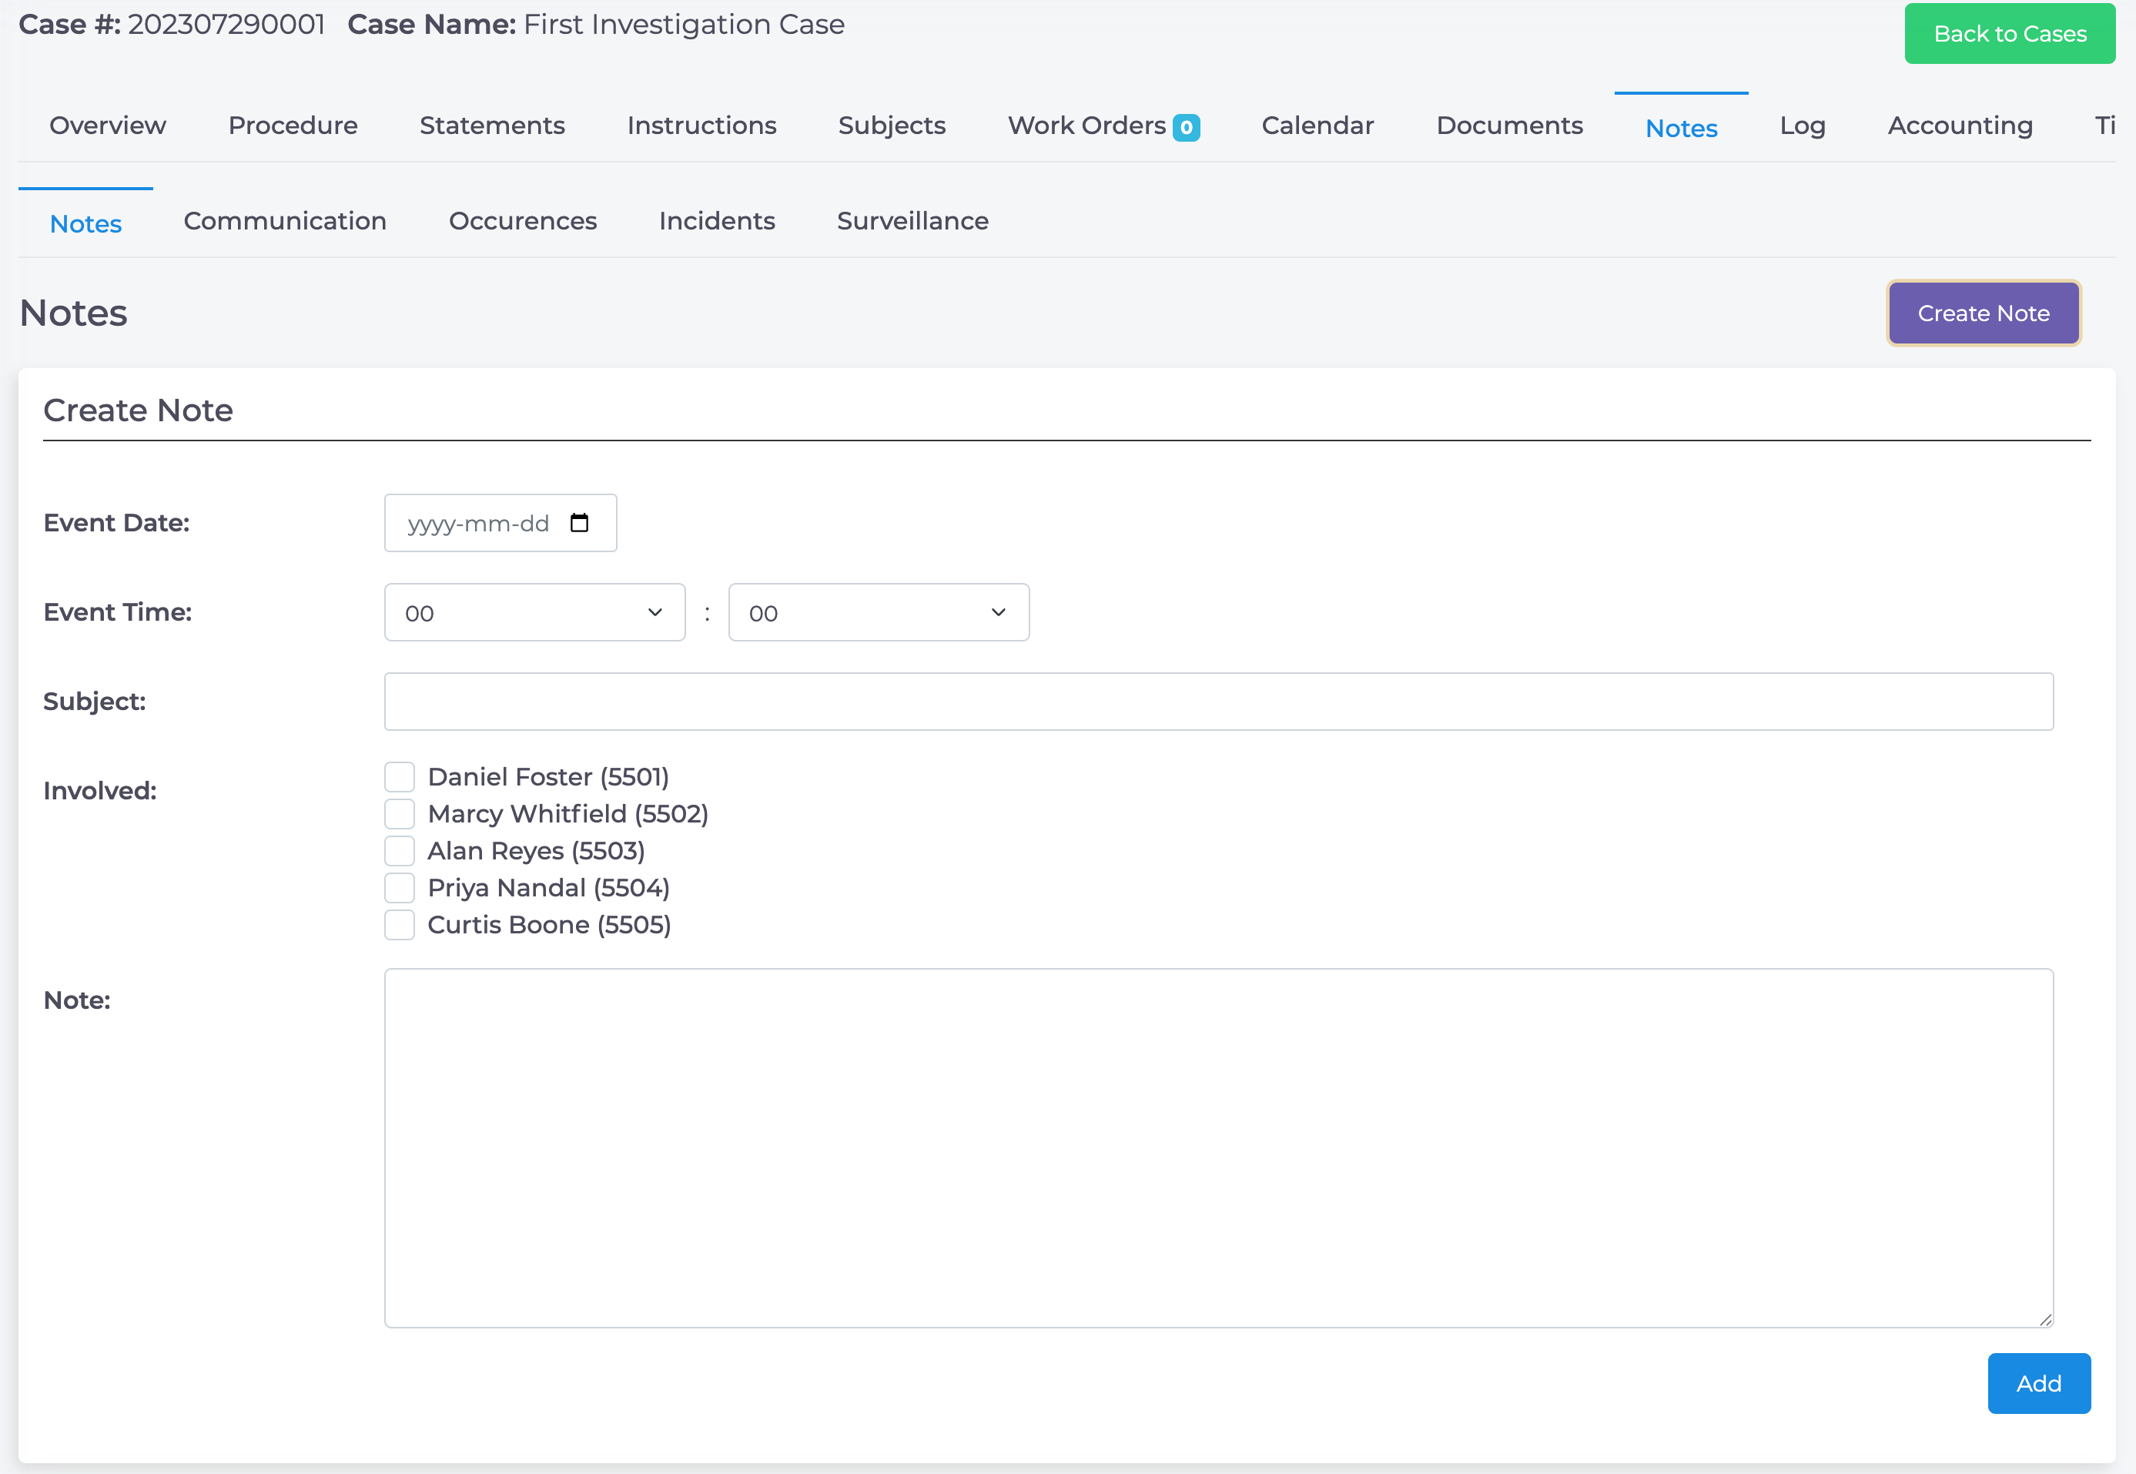The height and width of the screenshot is (1474, 2136).
Task: Click the purple Create Note button
Action: click(x=1984, y=313)
